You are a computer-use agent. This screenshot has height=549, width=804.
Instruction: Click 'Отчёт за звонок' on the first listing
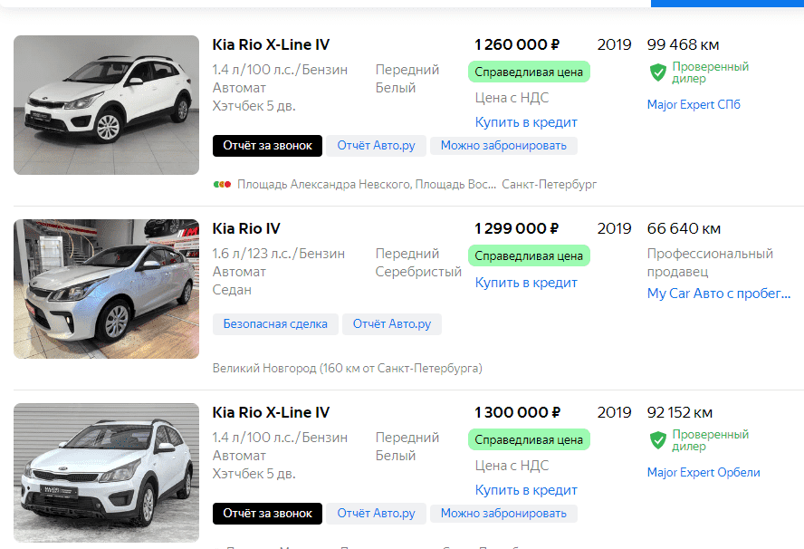click(267, 146)
